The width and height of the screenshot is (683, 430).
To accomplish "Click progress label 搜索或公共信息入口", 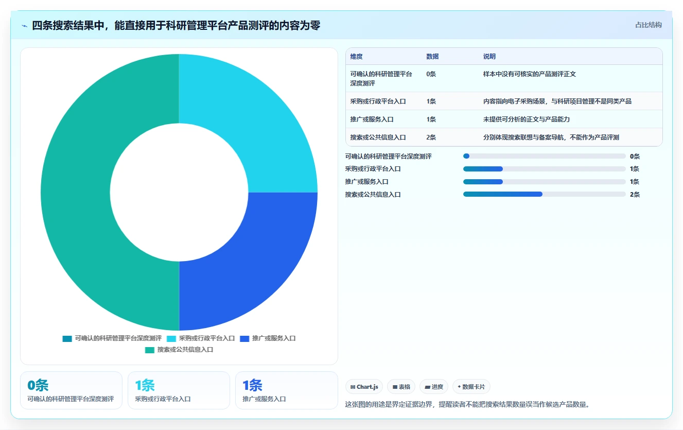I will point(373,195).
